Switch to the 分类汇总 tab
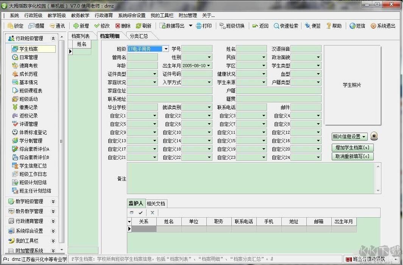The height and width of the screenshot is (265, 403). (x=139, y=36)
